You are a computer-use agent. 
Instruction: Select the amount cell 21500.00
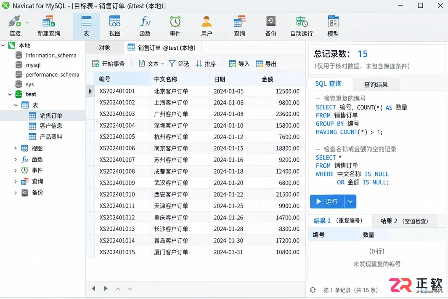click(282, 194)
